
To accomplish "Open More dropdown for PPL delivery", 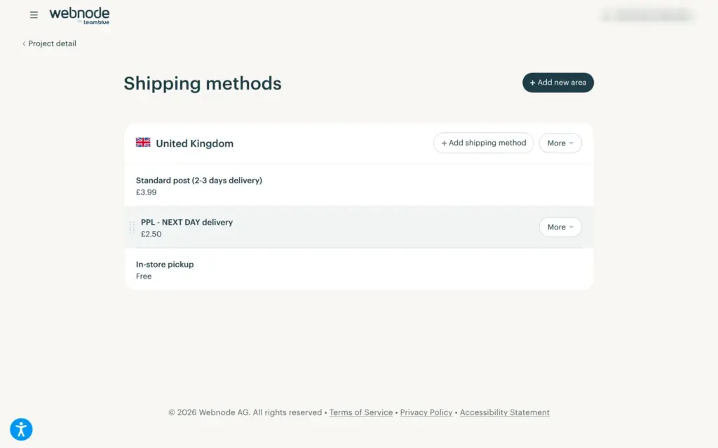I will pos(560,227).
